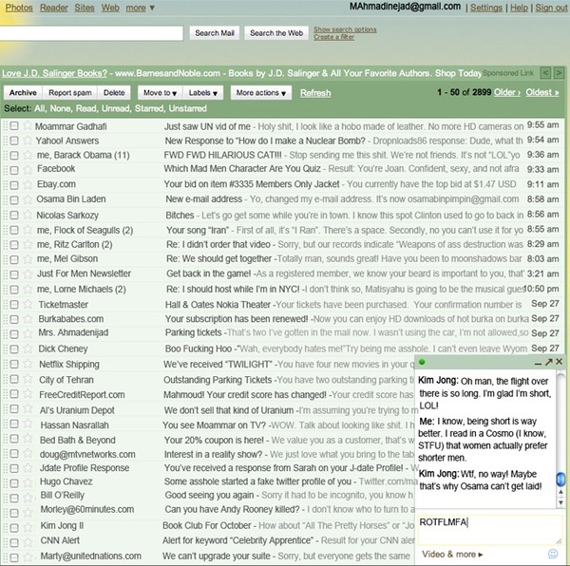Open the Help link
This screenshot has height=566, width=570.
pos(519,8)
